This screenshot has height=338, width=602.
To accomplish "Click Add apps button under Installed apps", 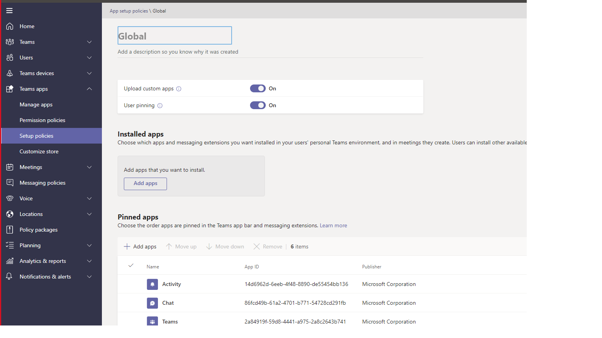I will point(145,183).
